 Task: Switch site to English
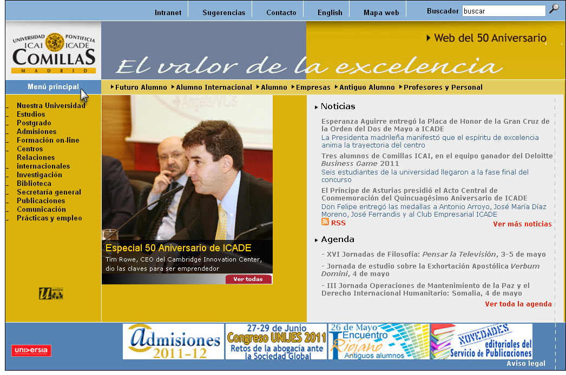pyautogui.click(x=330, y=12)
